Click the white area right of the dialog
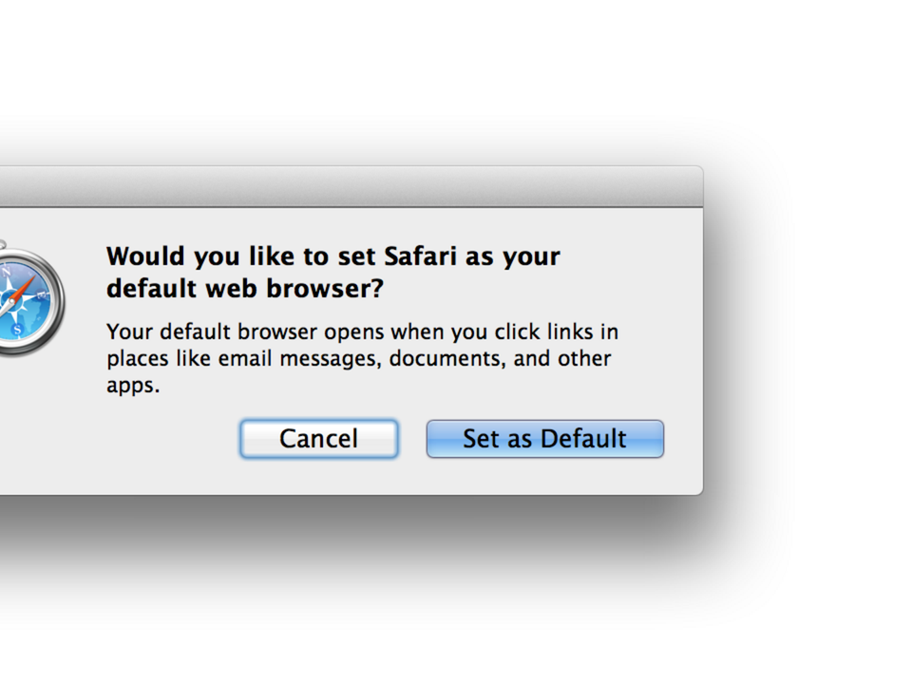The image size is (912, 684). click(x=817, y=332)
